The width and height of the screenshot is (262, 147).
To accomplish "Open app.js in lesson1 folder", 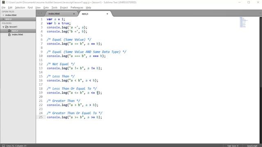I will point(15,31).
